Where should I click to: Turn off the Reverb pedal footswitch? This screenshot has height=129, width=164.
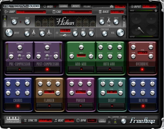[x=143, y=106]
